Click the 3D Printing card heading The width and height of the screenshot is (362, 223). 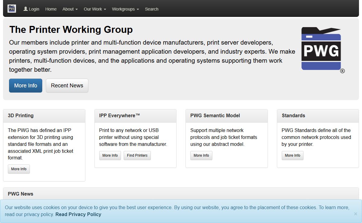21,115
